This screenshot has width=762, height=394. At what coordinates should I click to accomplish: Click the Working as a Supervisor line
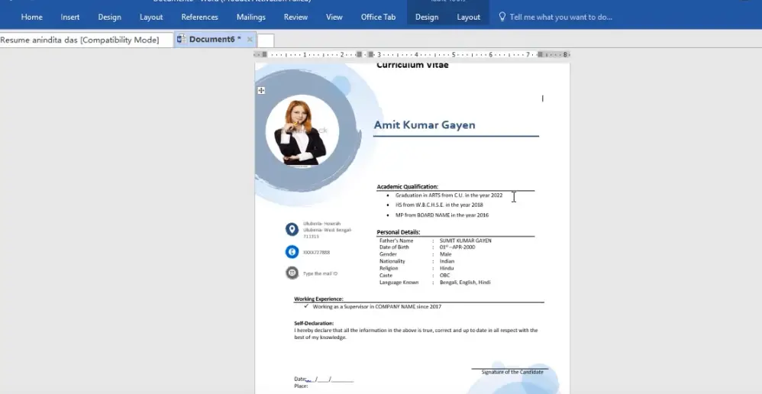[376, 306]
